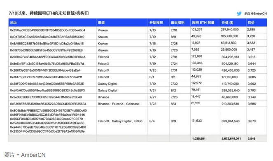Click the total value 3,672,649,041

tap(231, 139)
